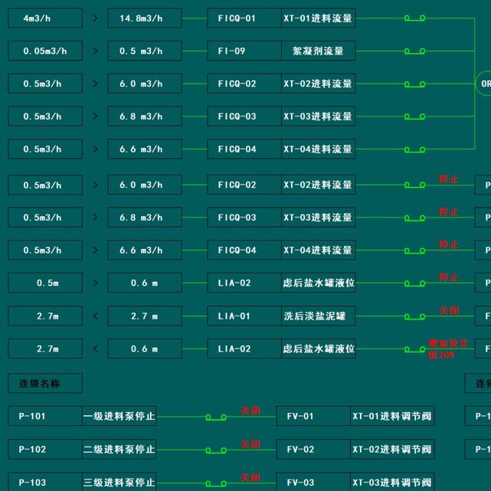
Task: Toggle bypass switch on 絮凝剂流量 row
Action: 414,51
